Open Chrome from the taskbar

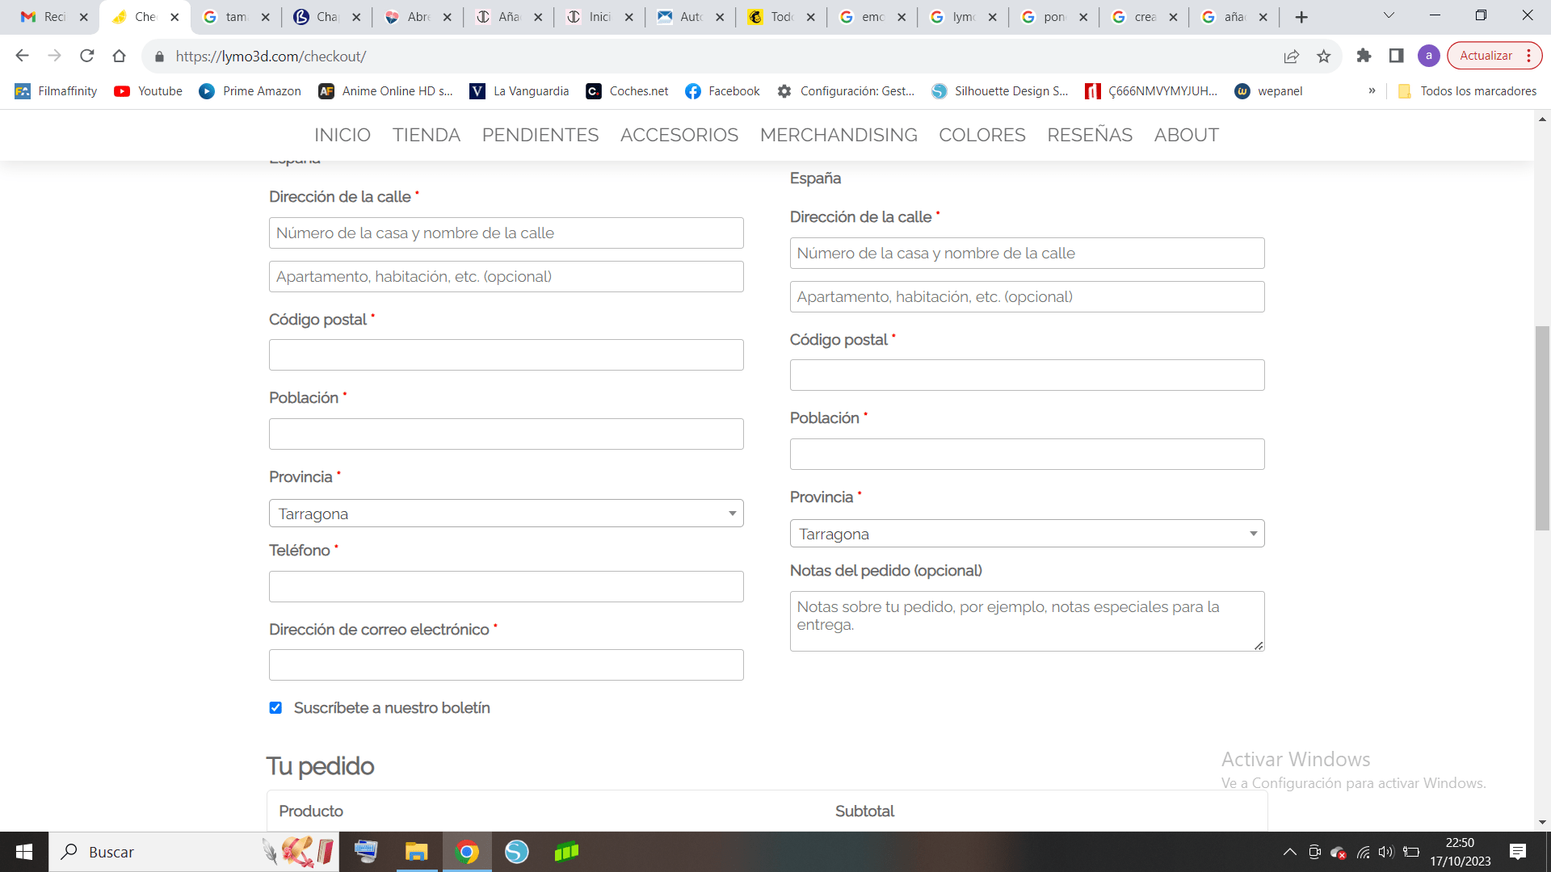(x=467, y=852)
